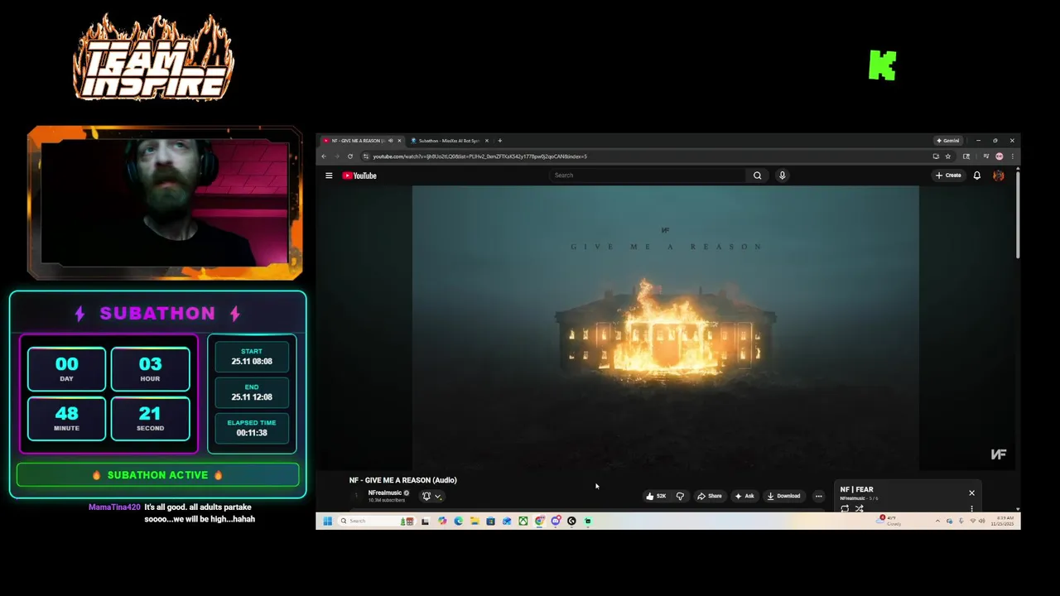Open YouTube notifications bell in the header

pos(977,175)
